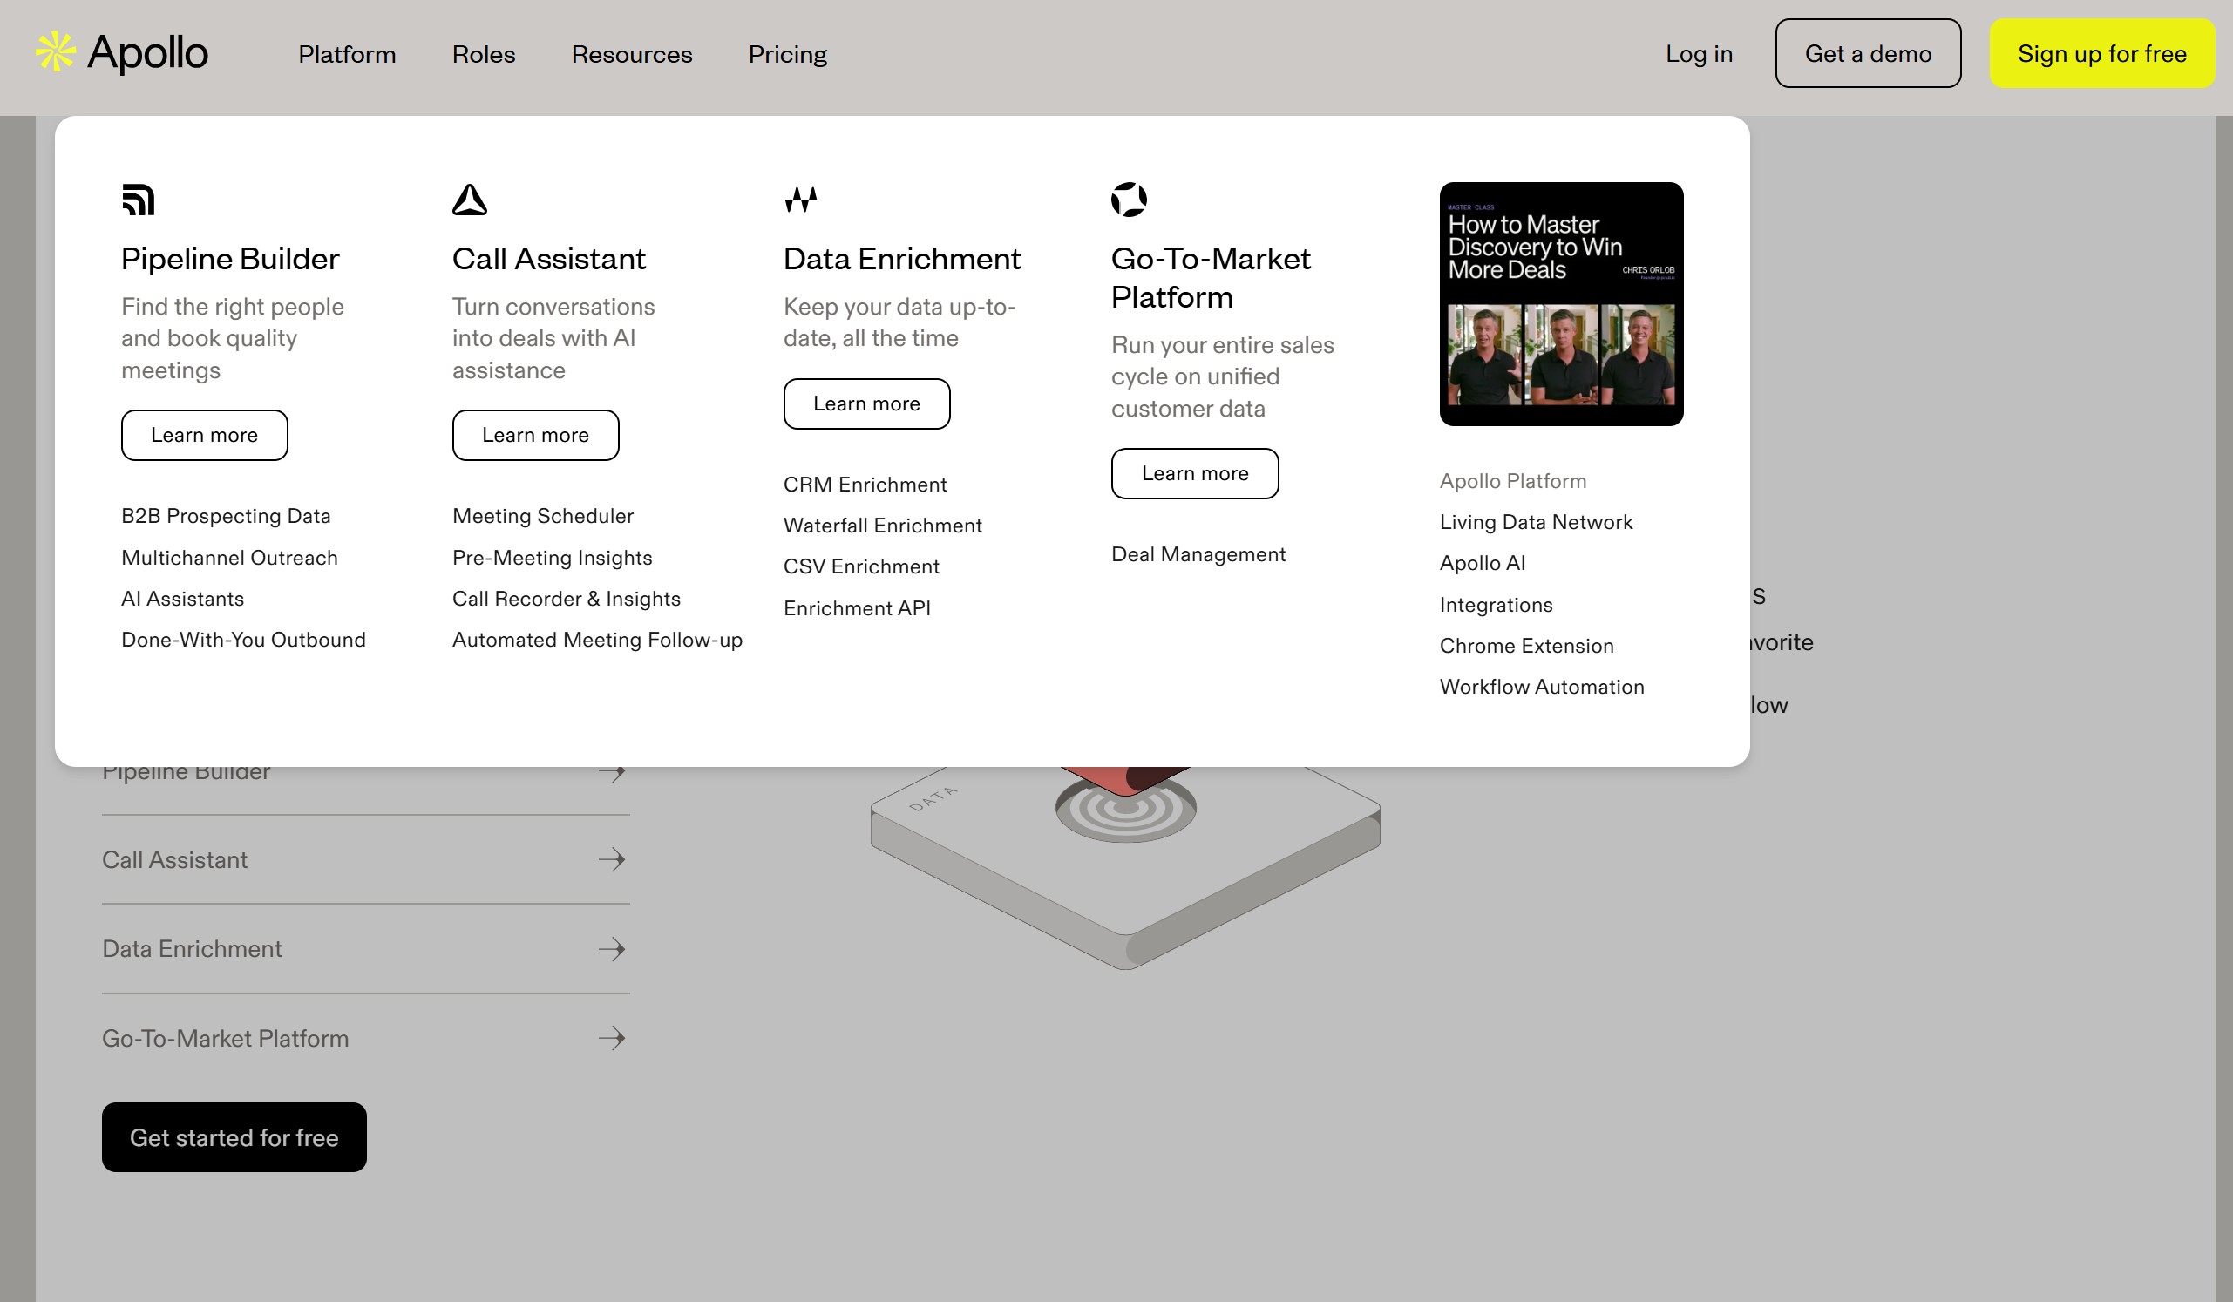
Task: Click Learn more under Go-To-Market Platform
Action: point(1194,474)
